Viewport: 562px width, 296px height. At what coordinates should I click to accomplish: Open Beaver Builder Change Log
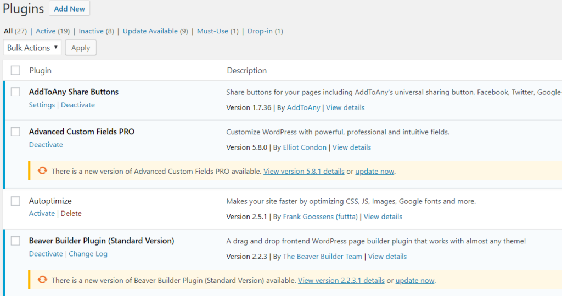pyautogui.click(x=88, y=254)
